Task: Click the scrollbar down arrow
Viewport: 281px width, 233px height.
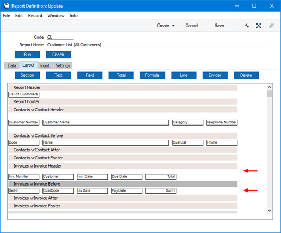Action: click(270, 210)
